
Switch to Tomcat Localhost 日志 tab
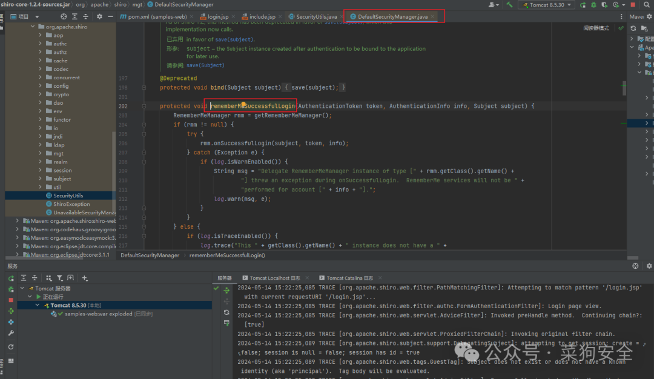[x=275, y=278]
